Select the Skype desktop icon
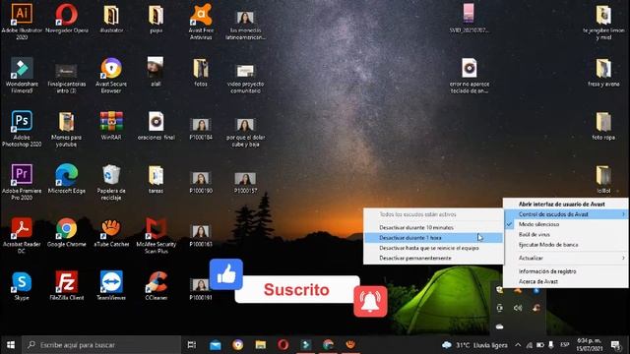 (22, 286)
